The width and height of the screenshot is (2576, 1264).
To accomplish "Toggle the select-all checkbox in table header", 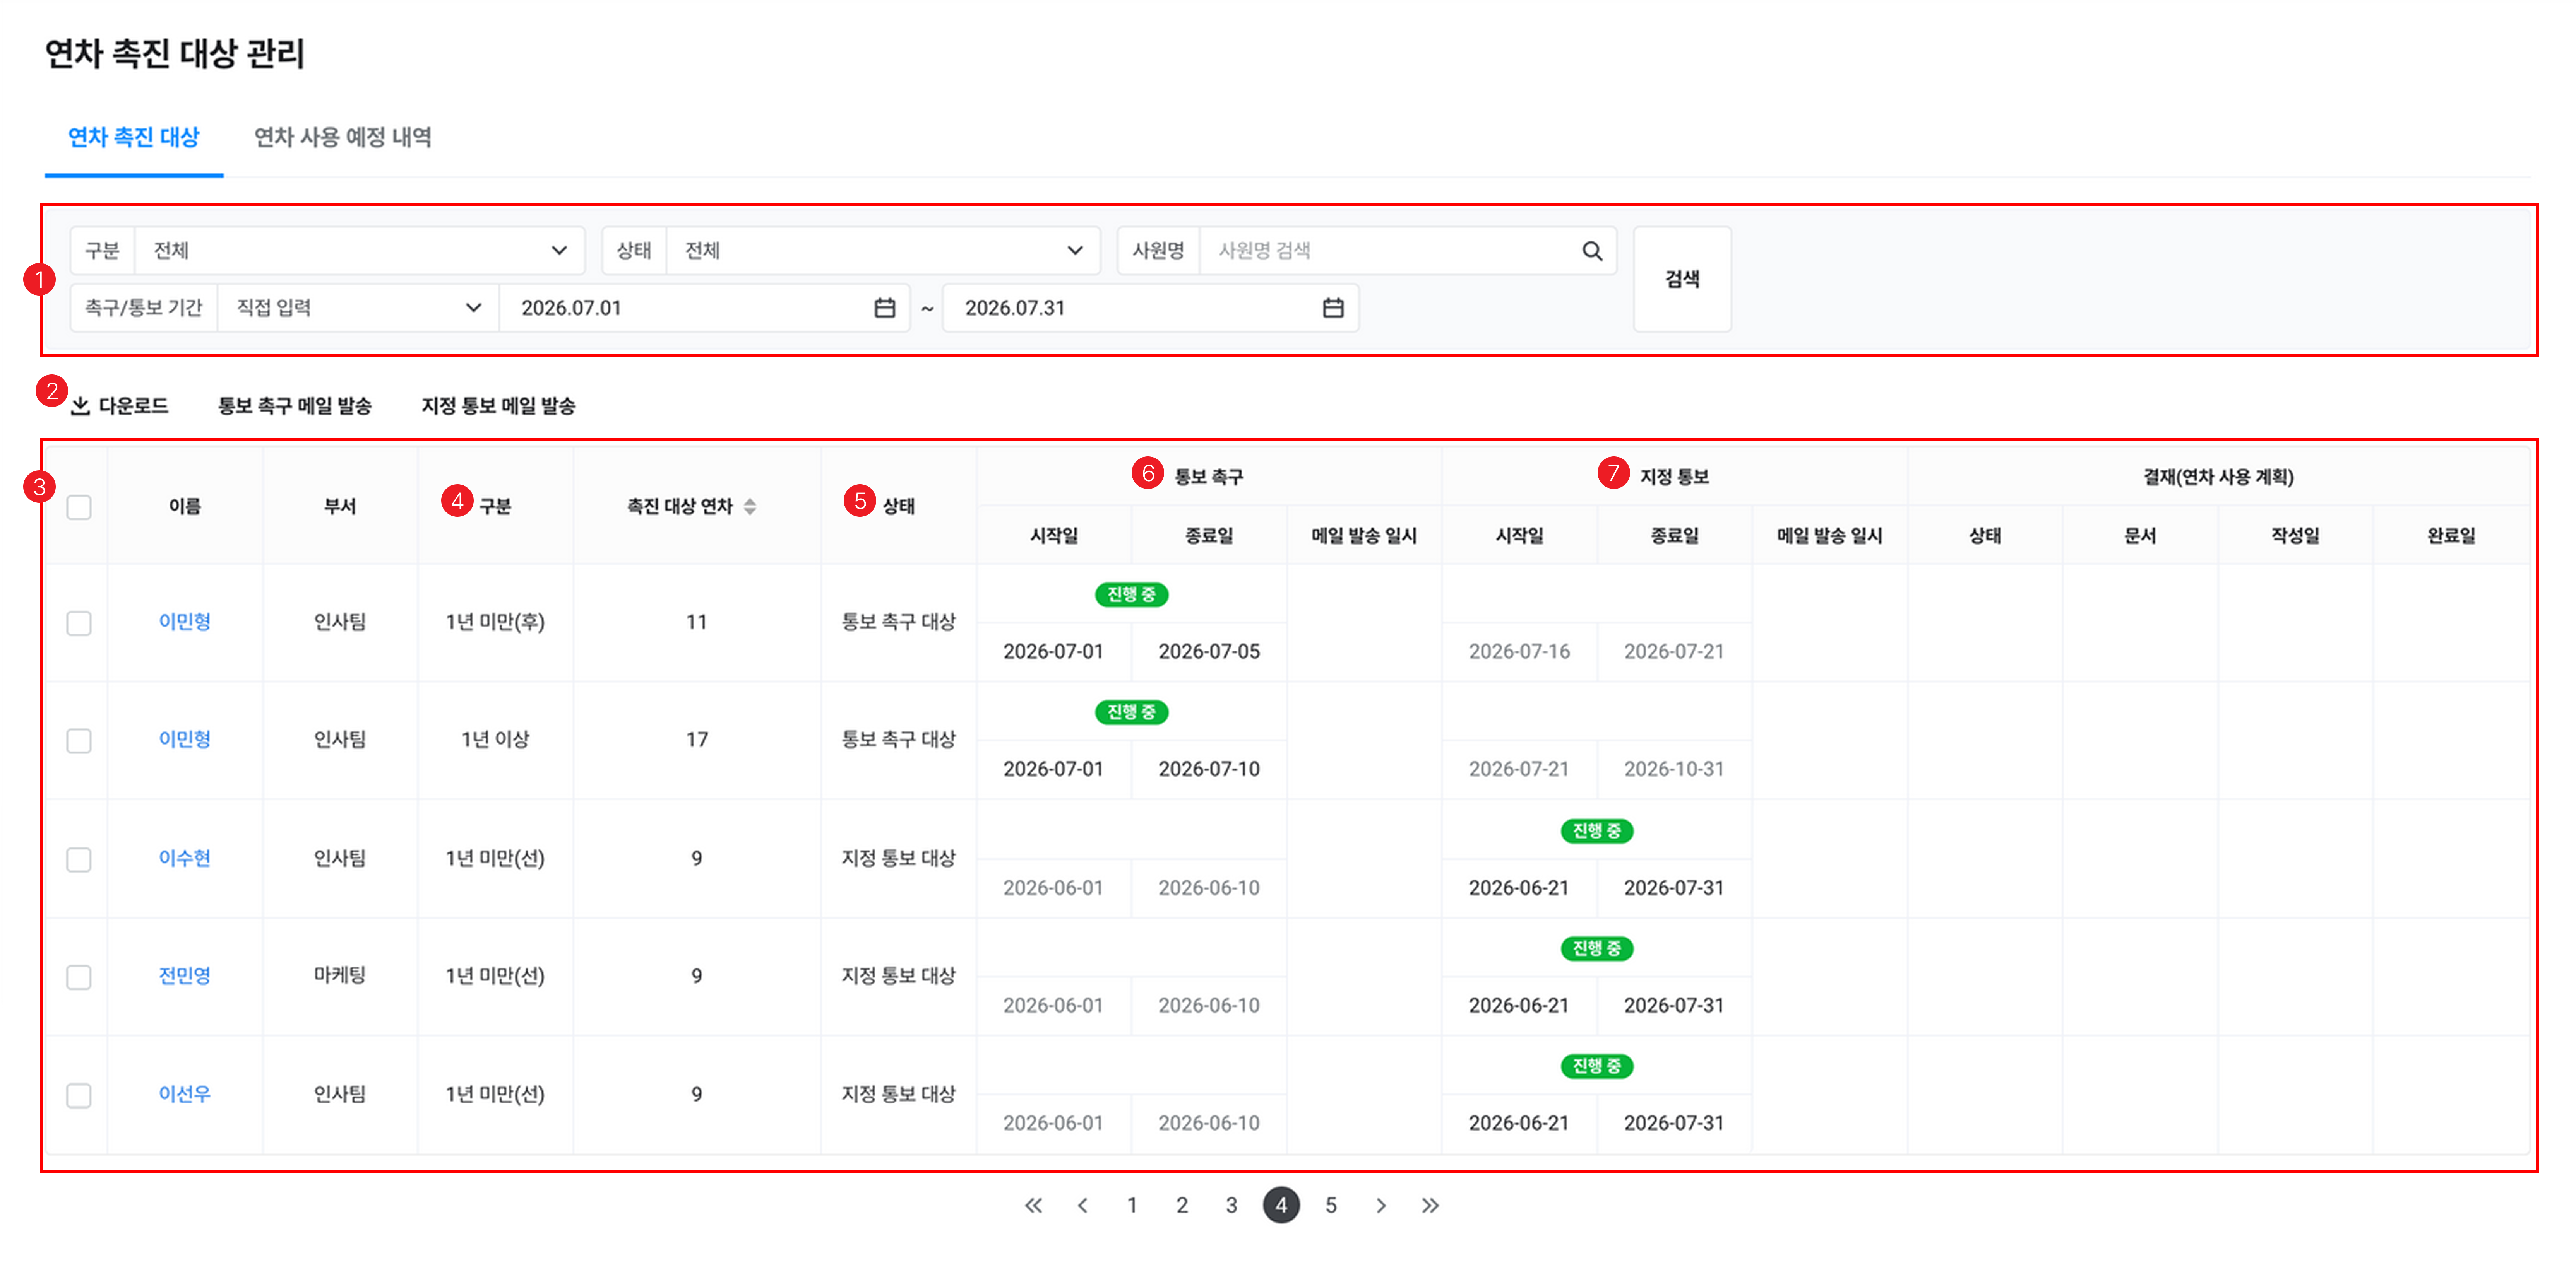I will pyautogui.click(x=79, y=507).
